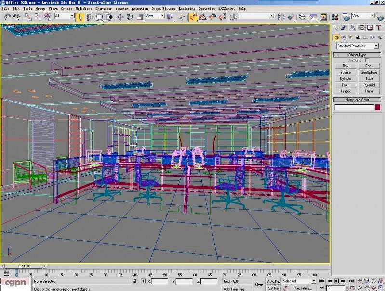Viewport: 385px width, 291px height.
Task: Click the Align tool icon
Action: pos(291,17)
